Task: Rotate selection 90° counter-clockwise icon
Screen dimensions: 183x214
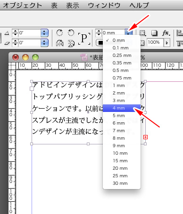Action: click(x=71, y=33)
